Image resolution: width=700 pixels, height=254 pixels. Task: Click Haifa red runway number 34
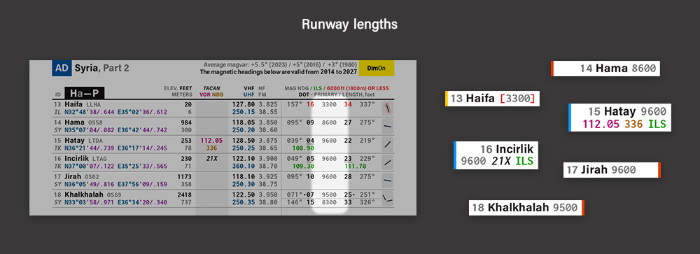[348, 104]
